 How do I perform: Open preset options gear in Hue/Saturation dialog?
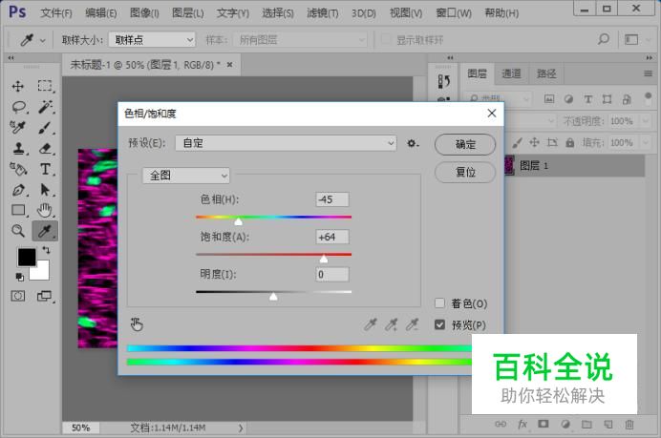(413, 143)
